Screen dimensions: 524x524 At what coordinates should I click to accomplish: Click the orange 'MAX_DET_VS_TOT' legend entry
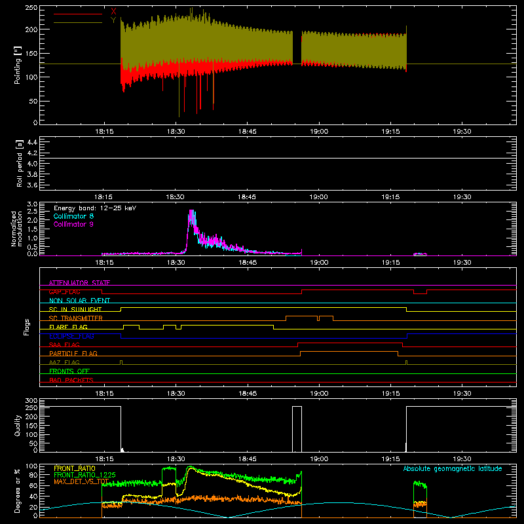point(81,481)
